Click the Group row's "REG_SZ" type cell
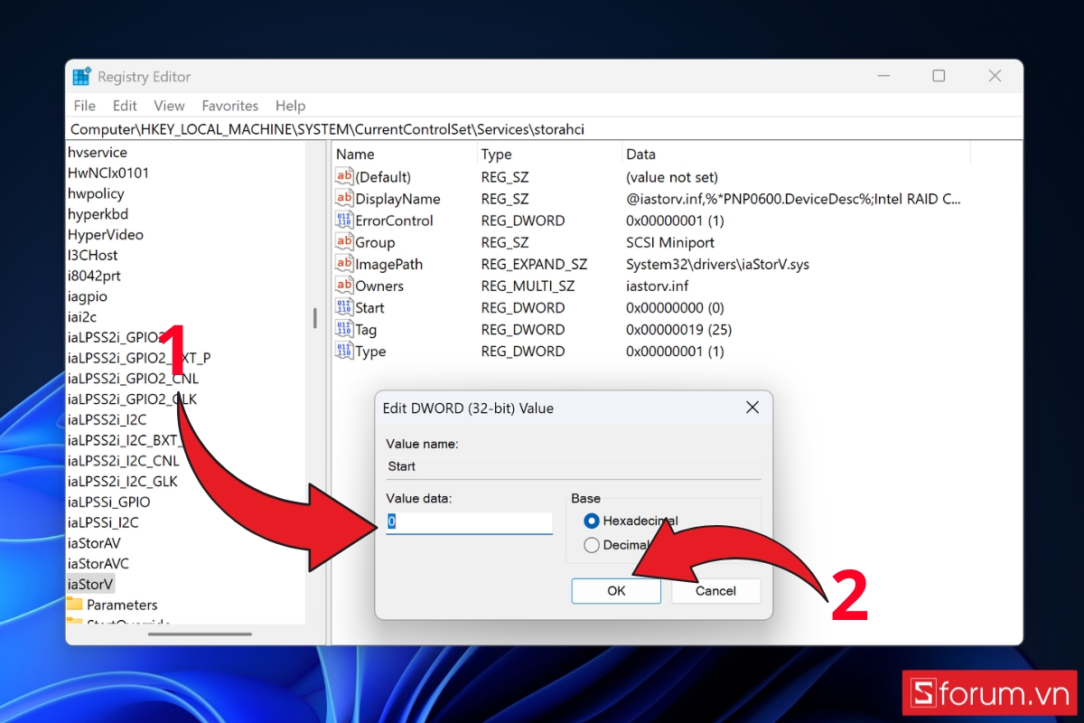Screen dimensions: 1084x723 click(x=506, y=242)
